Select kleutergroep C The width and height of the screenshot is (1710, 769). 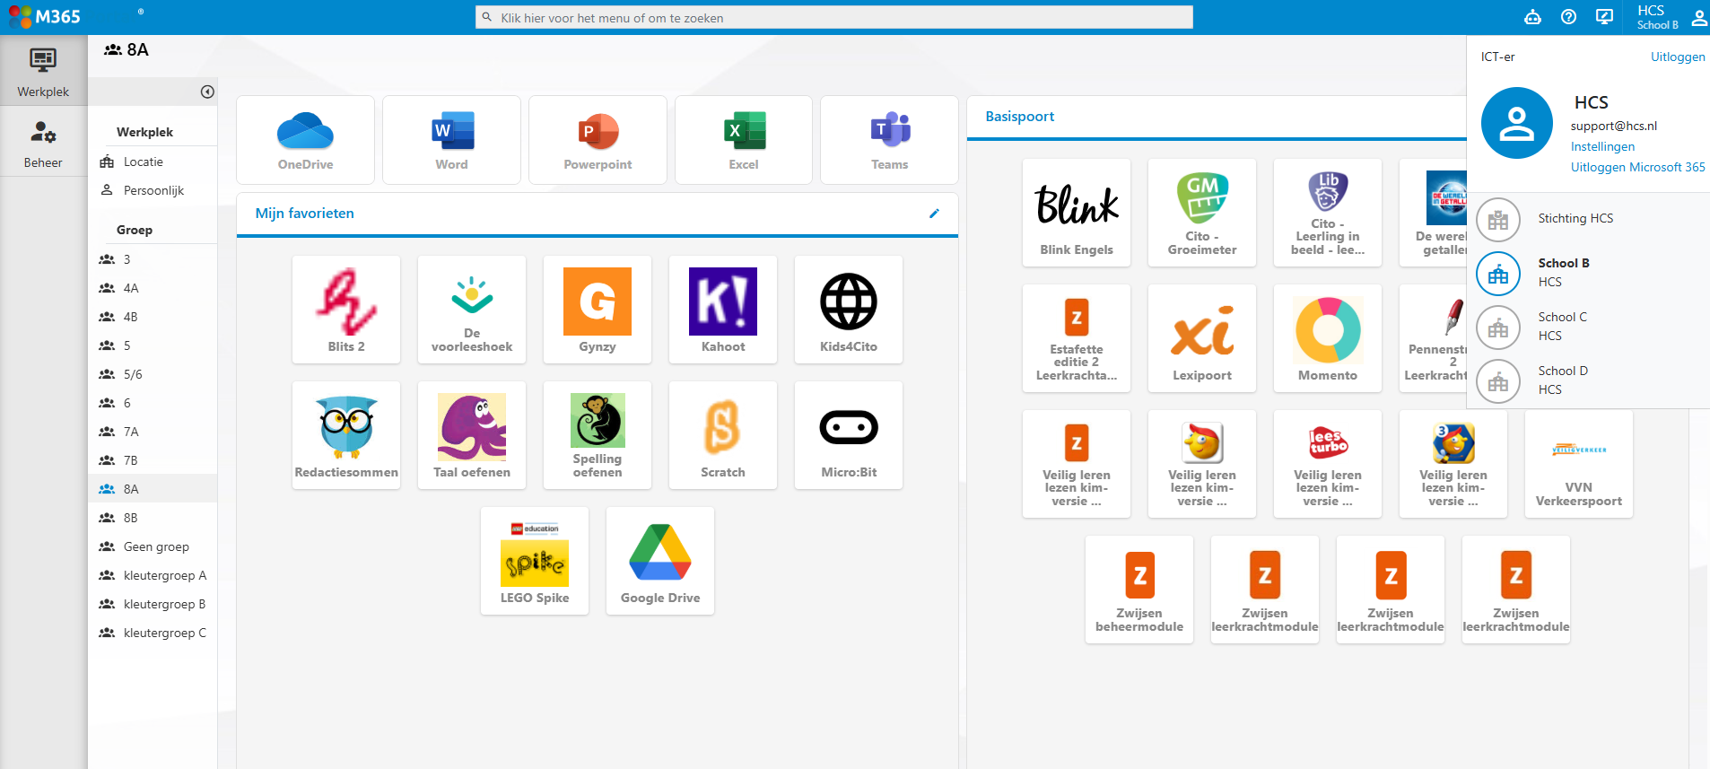point(153,633)
